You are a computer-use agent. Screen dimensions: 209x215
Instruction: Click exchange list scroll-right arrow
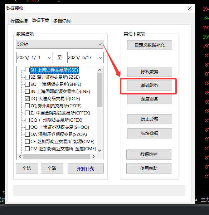pyautogui.click(x=94, y=156)
